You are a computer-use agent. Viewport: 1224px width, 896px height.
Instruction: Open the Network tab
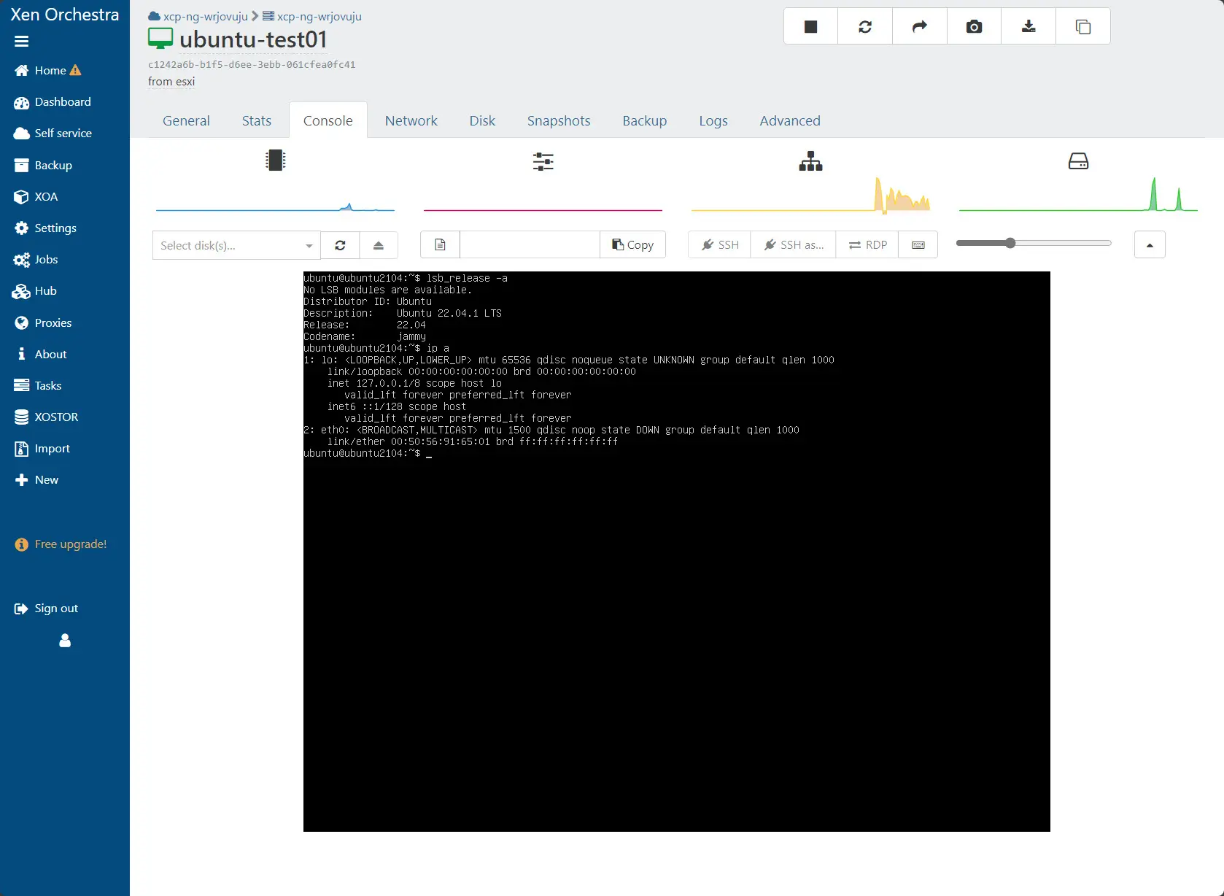411,120
